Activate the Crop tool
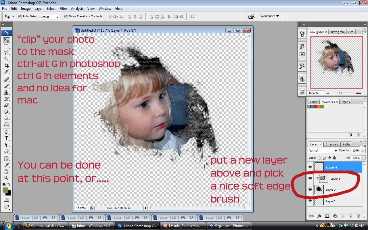The height and width of the screenshot is (230, 368). pyautogui.click(x=6, y=65)
